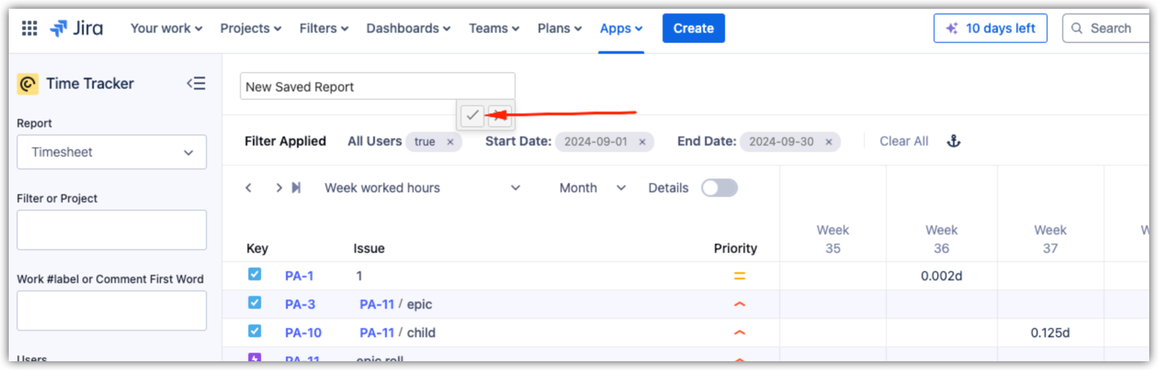
Task: Collapse the Time Tracker sidebar
Action: tap(195, 83)
